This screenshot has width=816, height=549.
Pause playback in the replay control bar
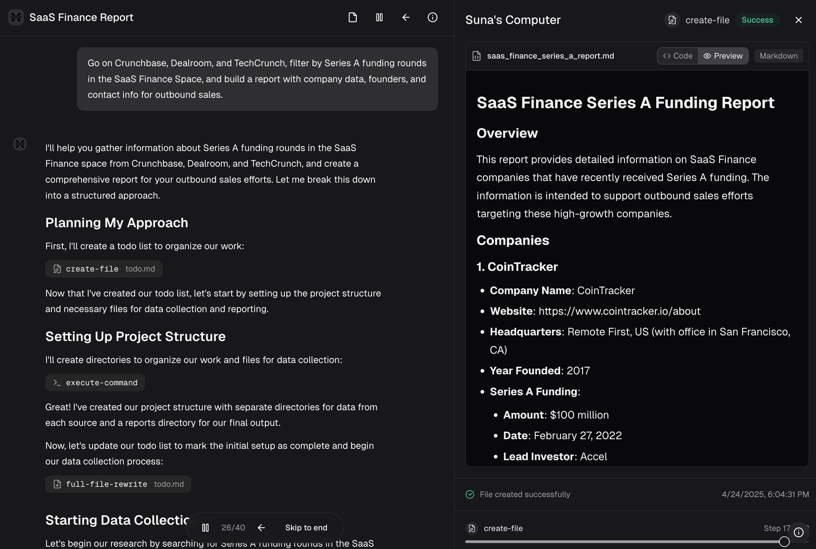pyautogui.click(x=206, y=528)
